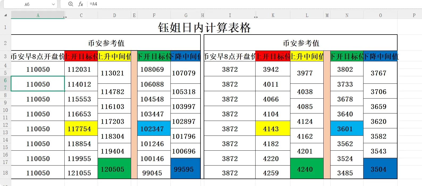Select column L header
Viewport: 422px width, 186px height.
click(307, 15)
